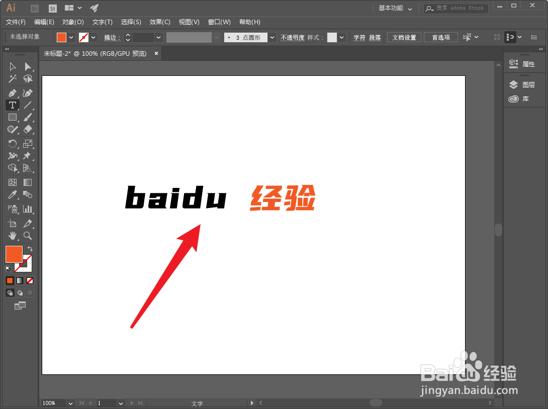Select the Lasso tool
Viewport: 548px width, 409px height.
(x=28, y=79)
